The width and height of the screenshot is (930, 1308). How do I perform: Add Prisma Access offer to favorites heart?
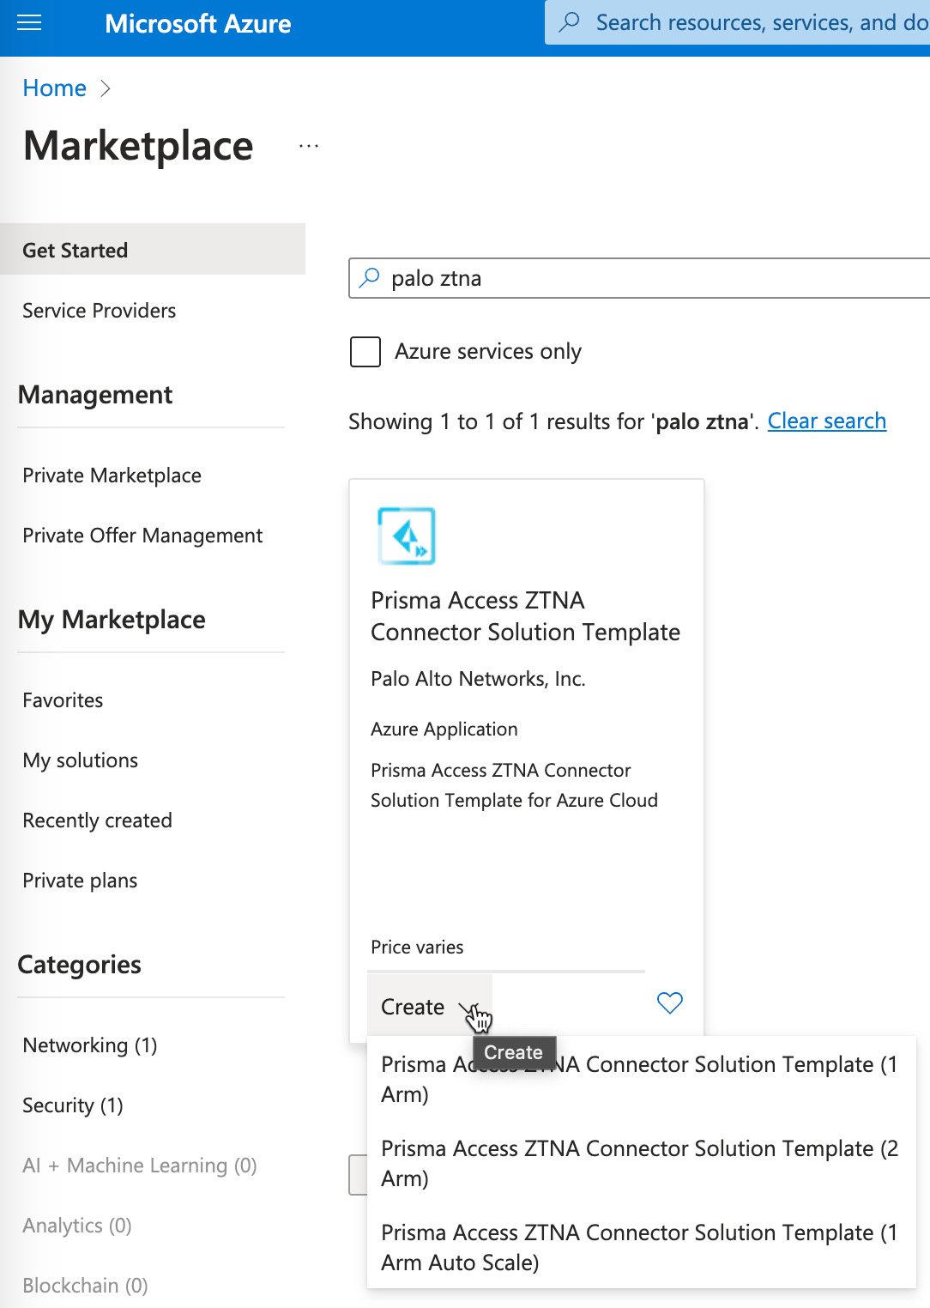(x=669, y=1002)
